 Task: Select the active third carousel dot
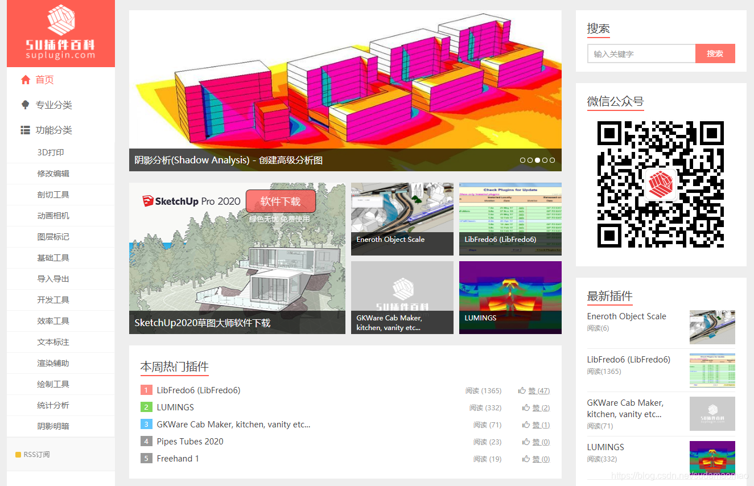coord(537,160)
